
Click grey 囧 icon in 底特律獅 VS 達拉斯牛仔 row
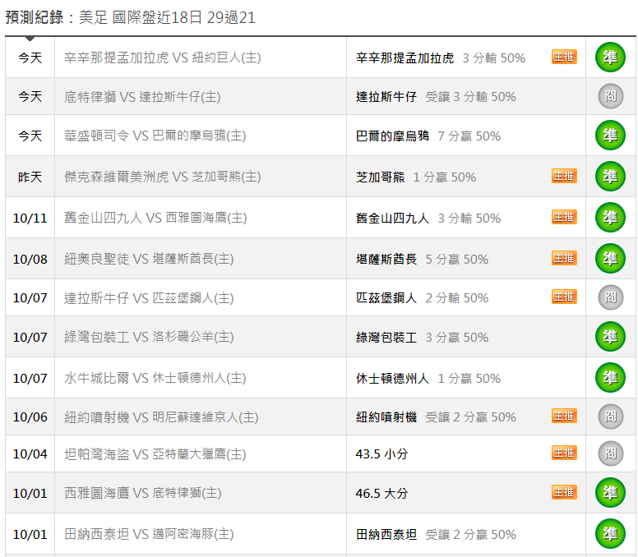pos(610,96)
